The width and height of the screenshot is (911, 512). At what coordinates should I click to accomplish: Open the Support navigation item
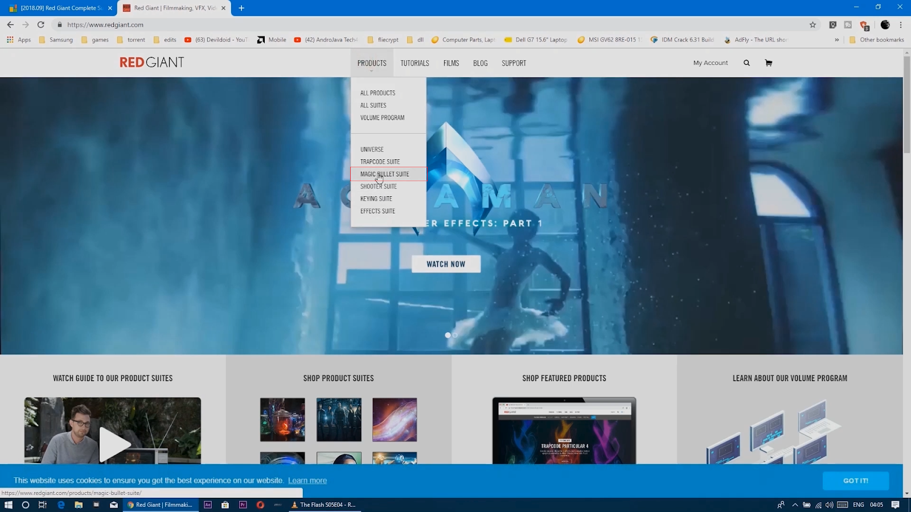[x=514, y=63]
